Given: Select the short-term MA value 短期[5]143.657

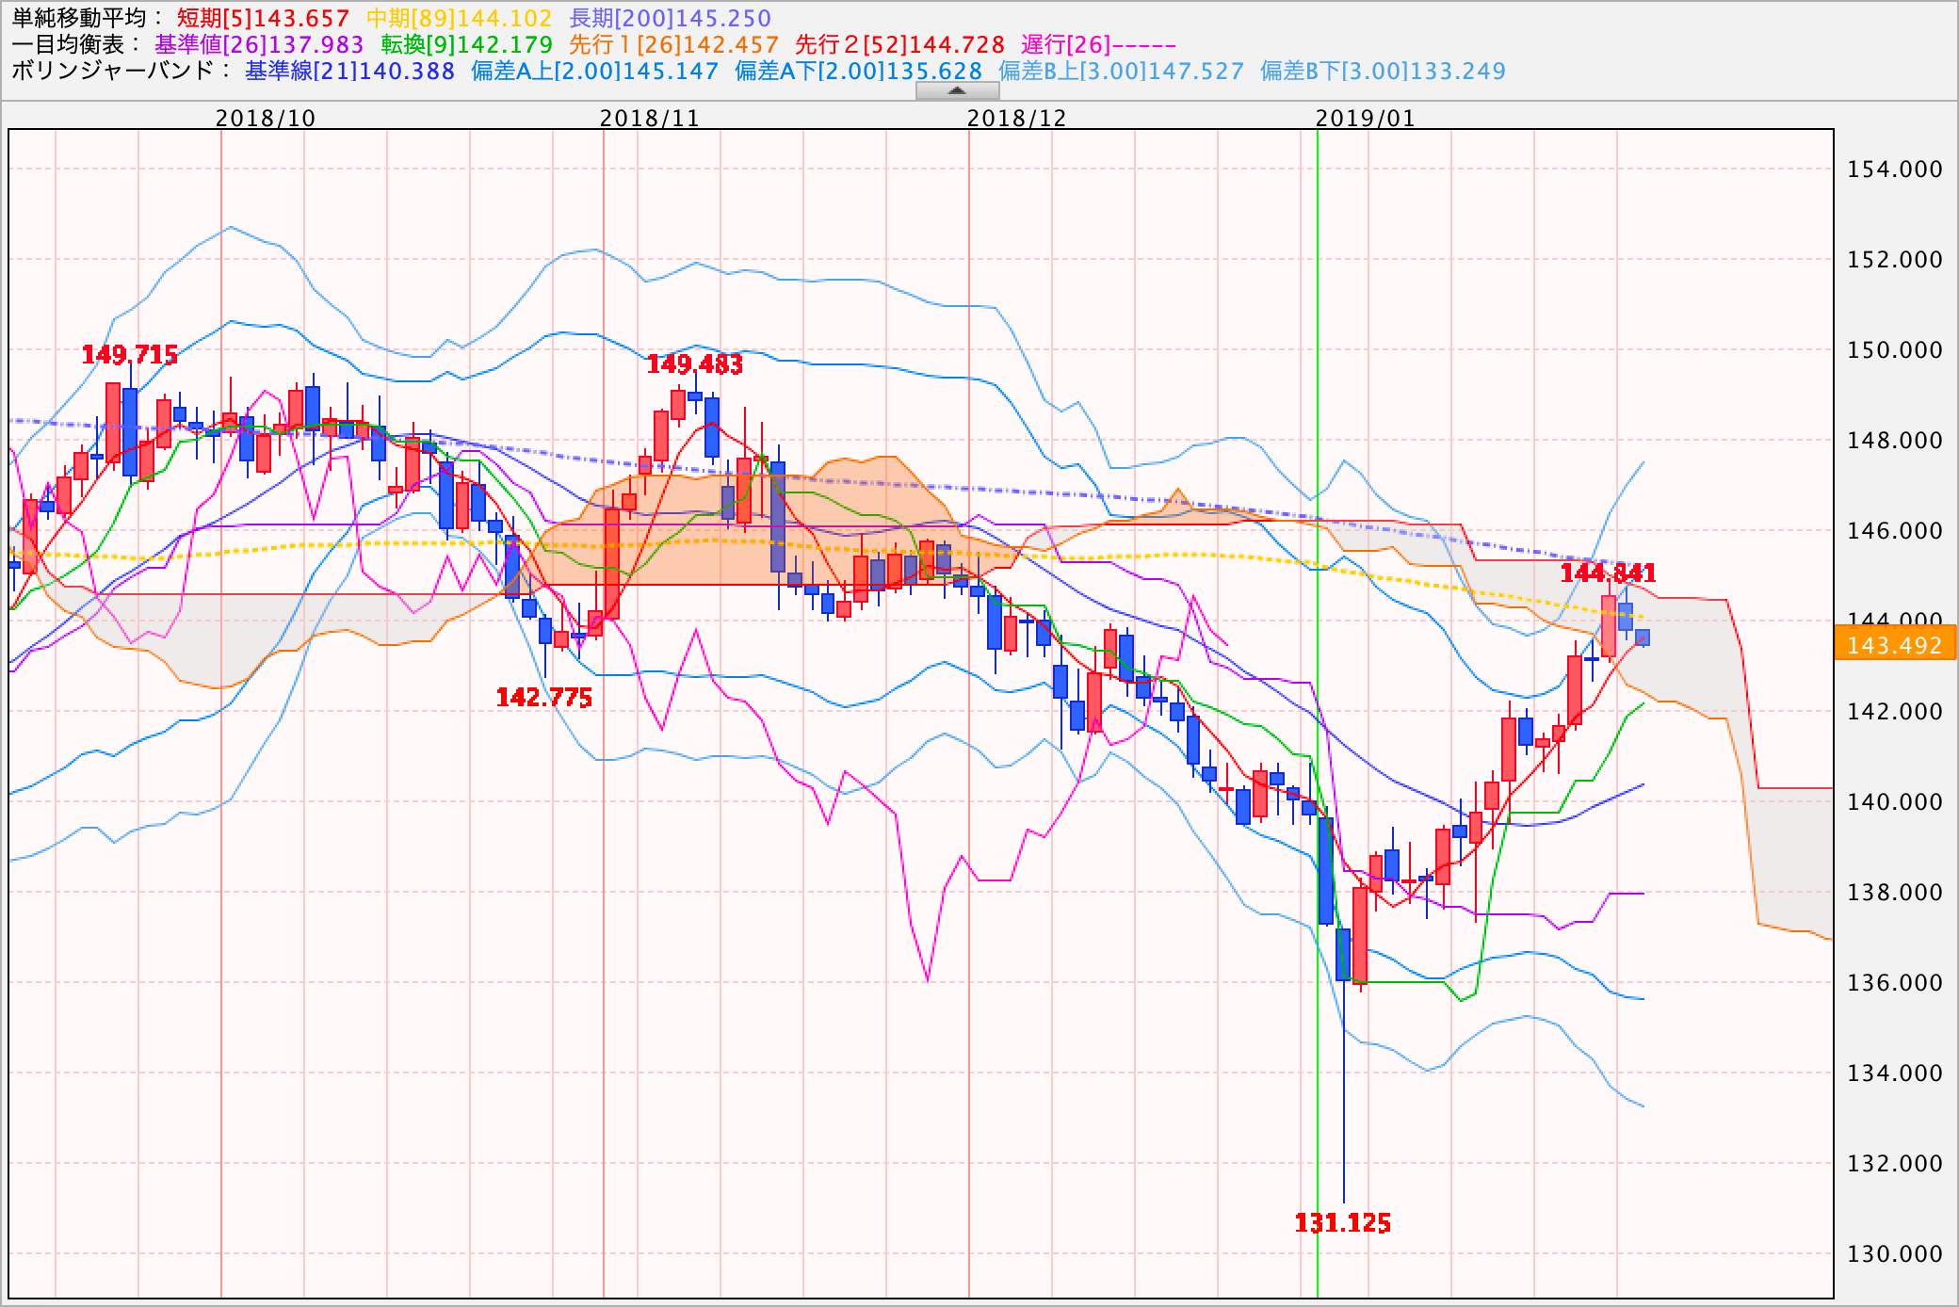Looking at the screenshot, I should tap(264, 19).
